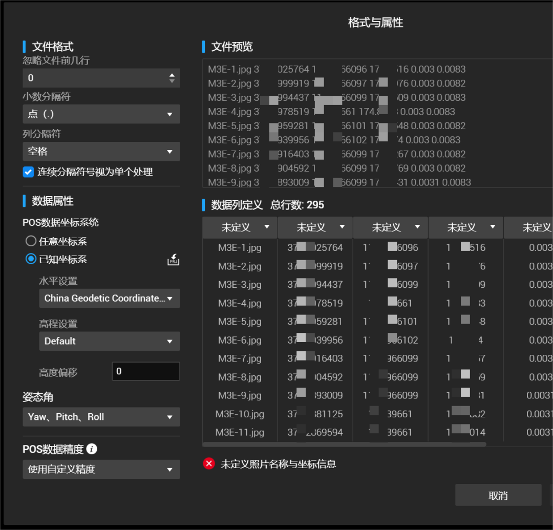Toggle the 连续分隔符号视为单个处理 checkbox
The height and width of the screenshot is (530, 553).
pos(28,172)
